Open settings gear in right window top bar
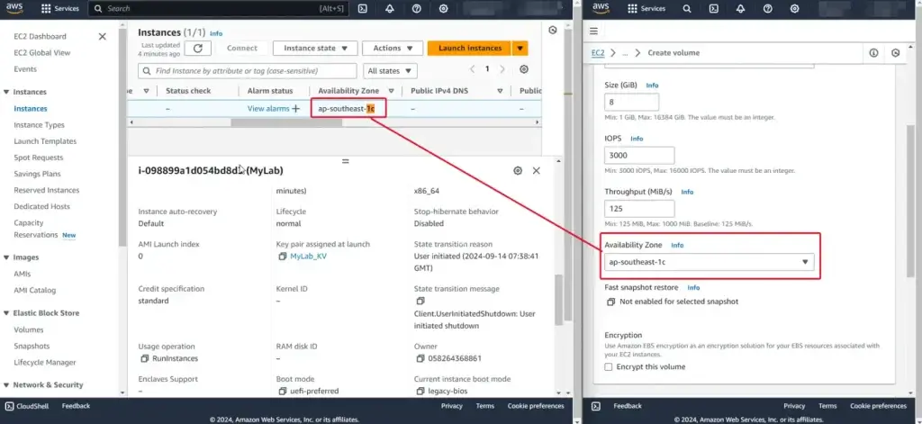This screenshot has height=424, width=922. [794, 9]
